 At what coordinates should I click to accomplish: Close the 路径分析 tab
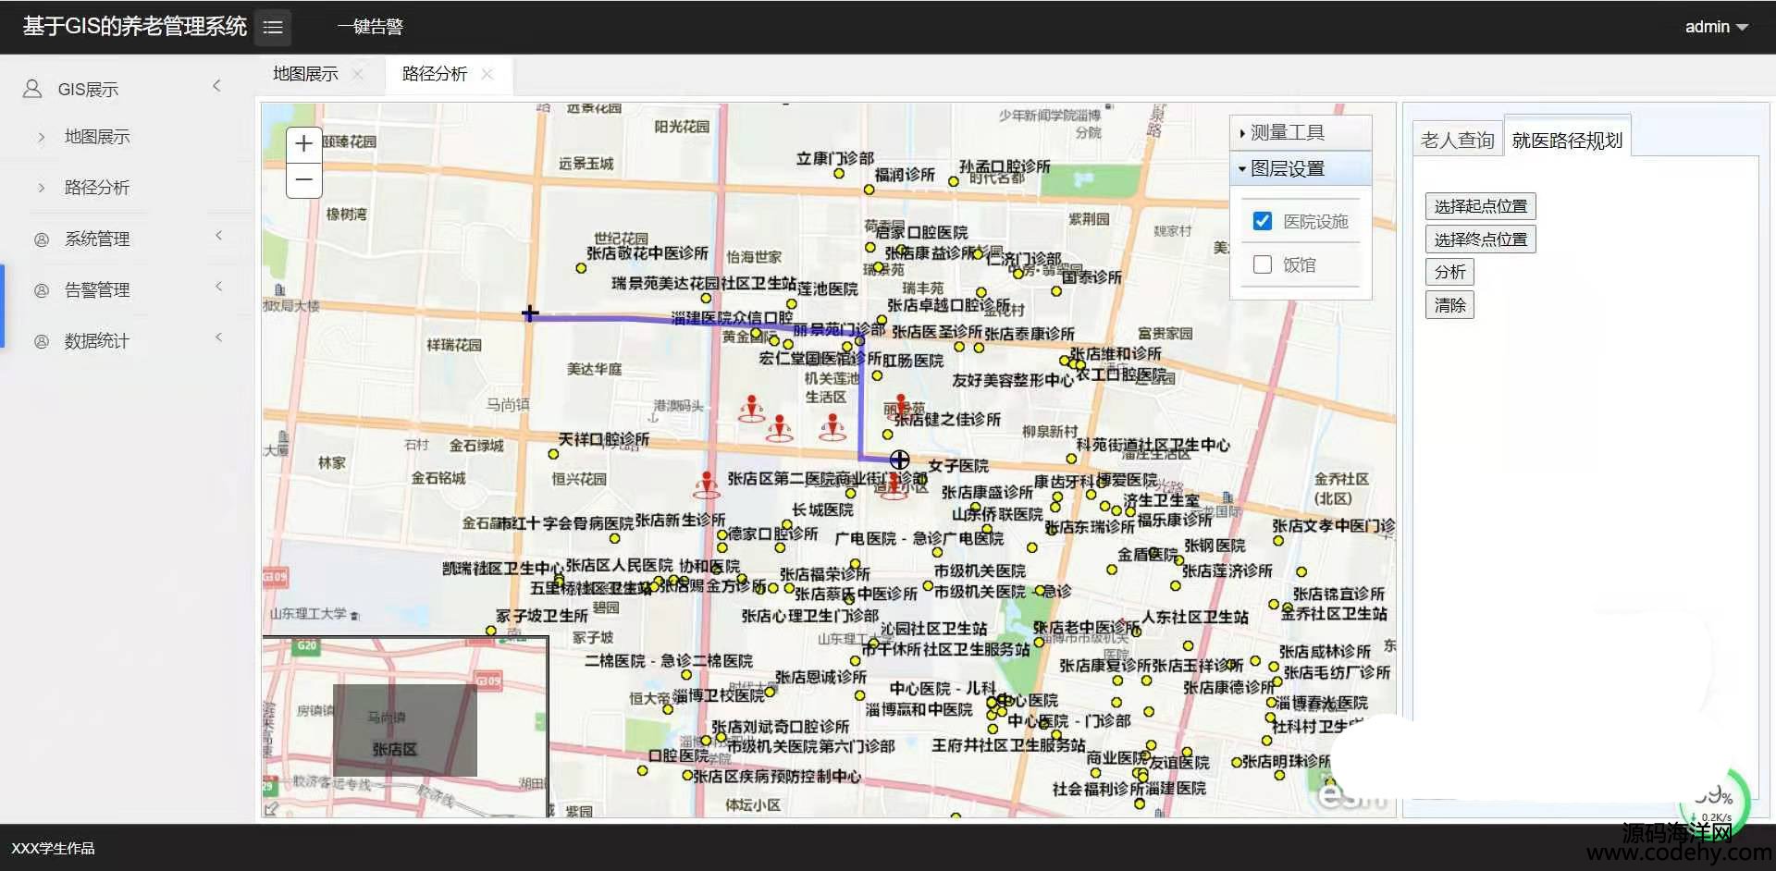pyautogui.click(x=487, y=74)
